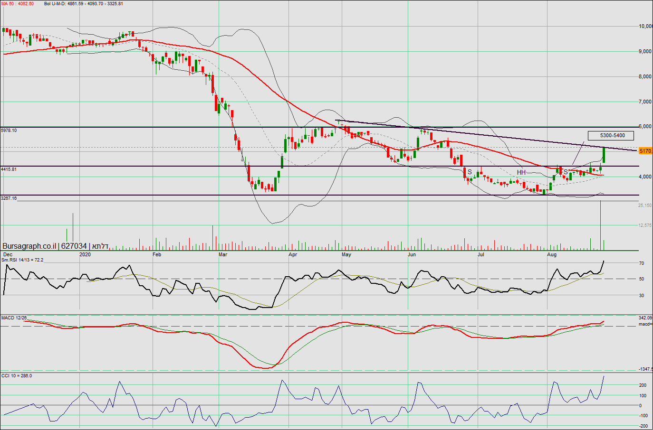
Task: Click the 4,000 price axis label
Action: coord(645,177)
